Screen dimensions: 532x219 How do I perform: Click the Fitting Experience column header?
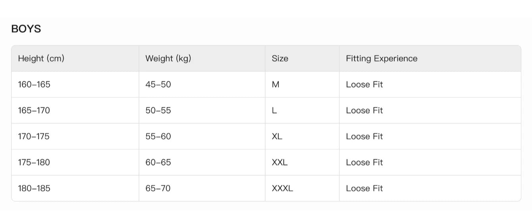pos(381,59)
